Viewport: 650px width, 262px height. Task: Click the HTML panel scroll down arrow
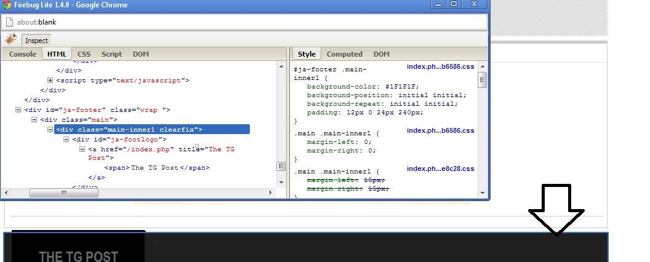coord(281,182)
